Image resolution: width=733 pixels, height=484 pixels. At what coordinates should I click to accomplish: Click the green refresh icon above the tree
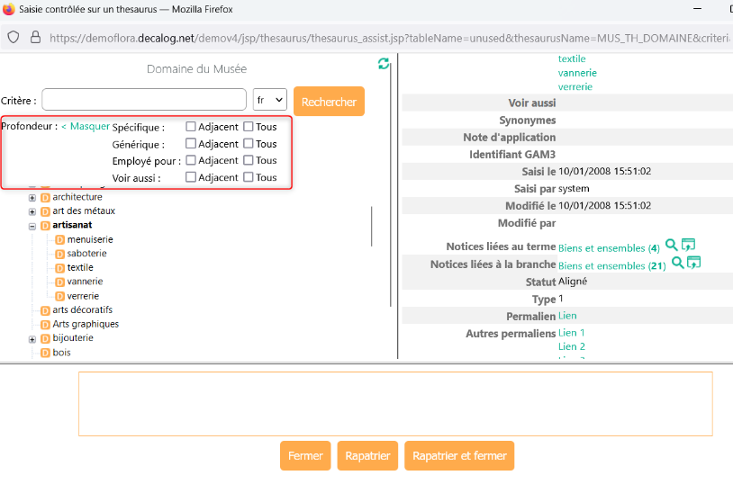click(384, 64)
